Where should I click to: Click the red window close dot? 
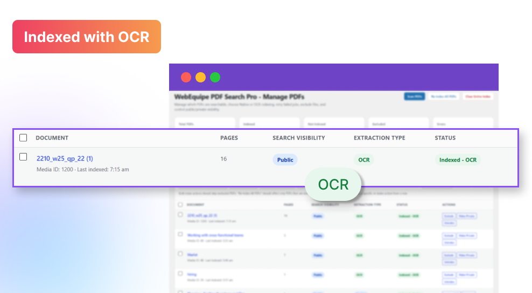[x=186, y=78]
